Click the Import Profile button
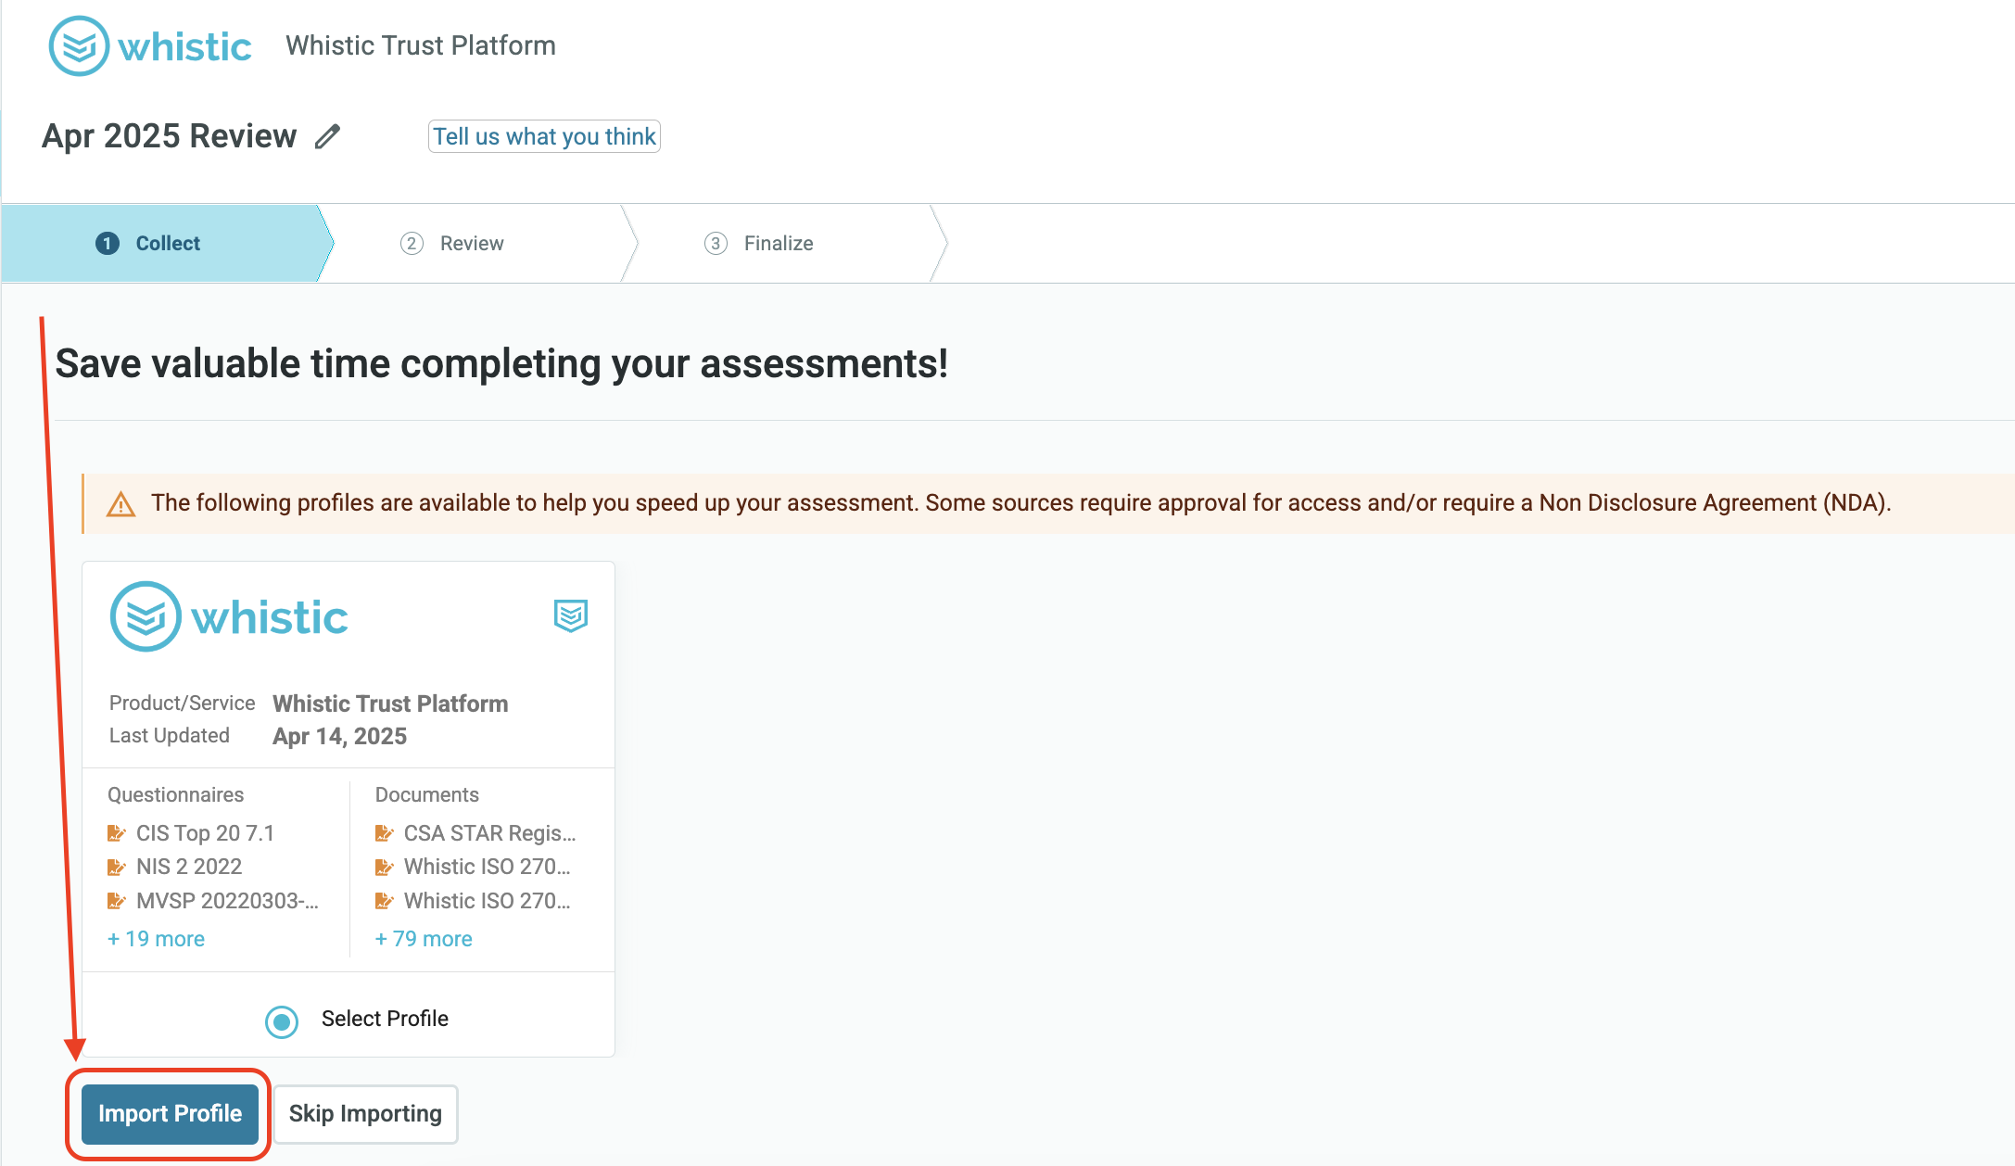 tap(170, 1114)
